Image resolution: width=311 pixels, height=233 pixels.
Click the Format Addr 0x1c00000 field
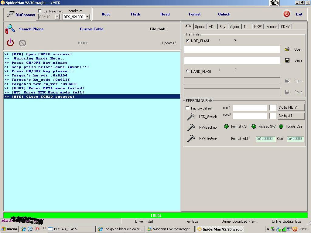tap(265, 139)
